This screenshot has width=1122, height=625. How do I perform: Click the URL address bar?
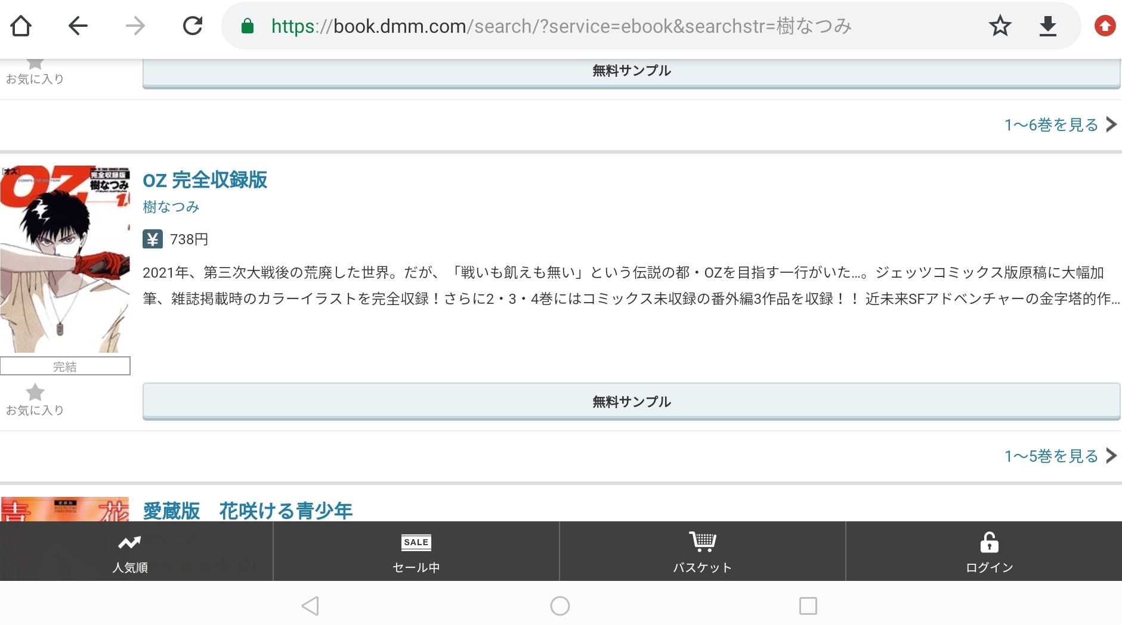click(x=596, y=26)
